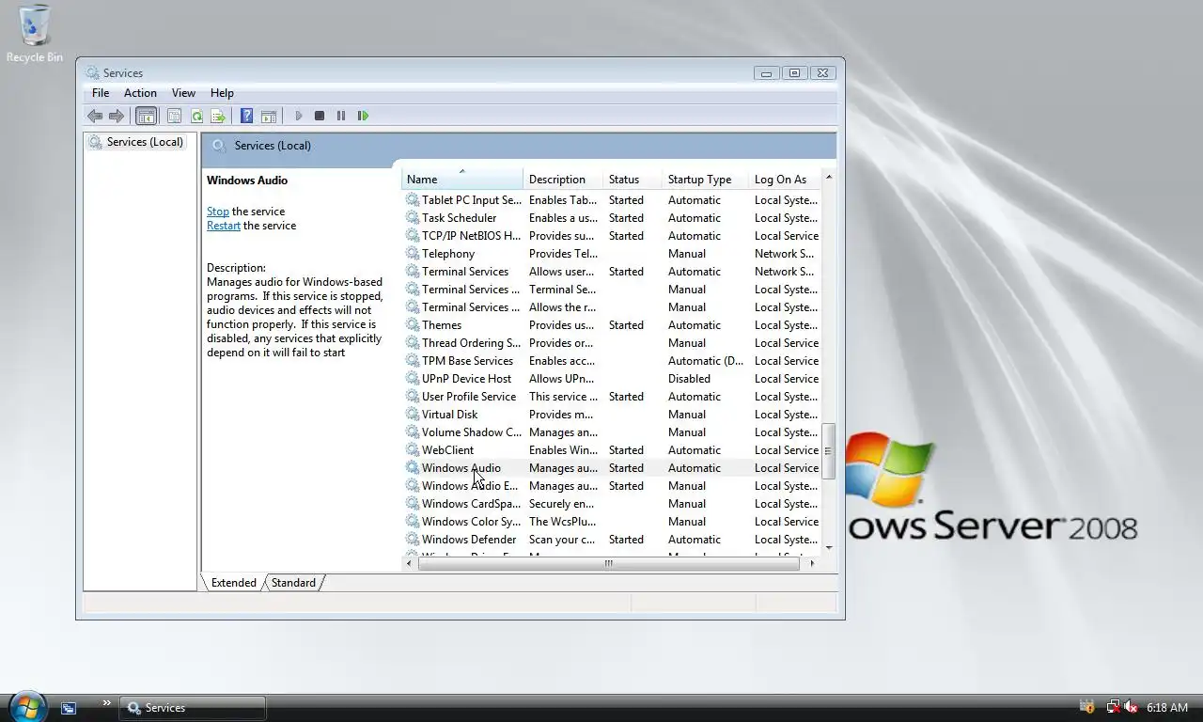
Task: Open the Windows Start button
Action: [27, 705]
